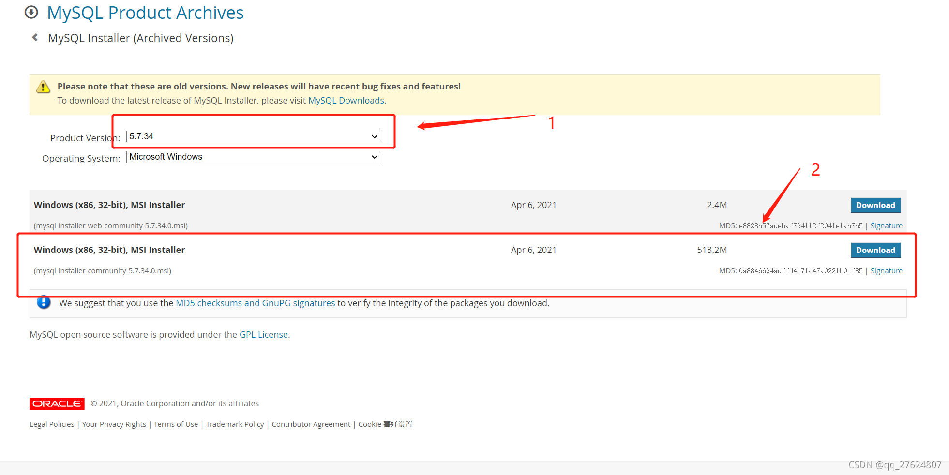Download the 513.2M community MSI installer
Image resolution: width=949 pixels, height=475 pixels.
tap(875, 250)
